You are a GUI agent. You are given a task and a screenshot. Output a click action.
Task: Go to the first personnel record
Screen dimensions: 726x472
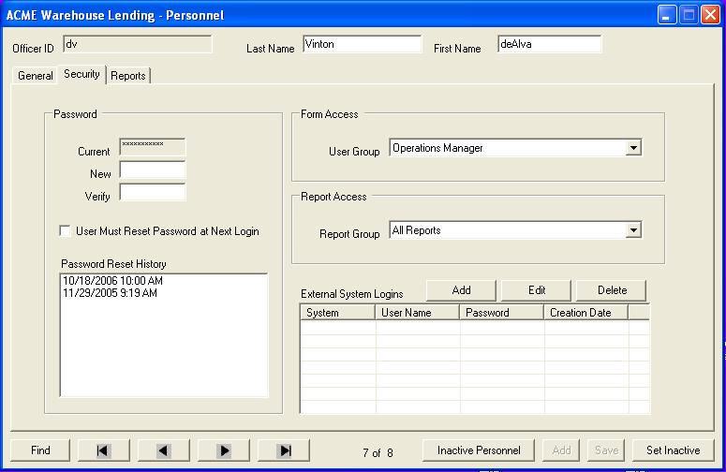coord(103,450)
